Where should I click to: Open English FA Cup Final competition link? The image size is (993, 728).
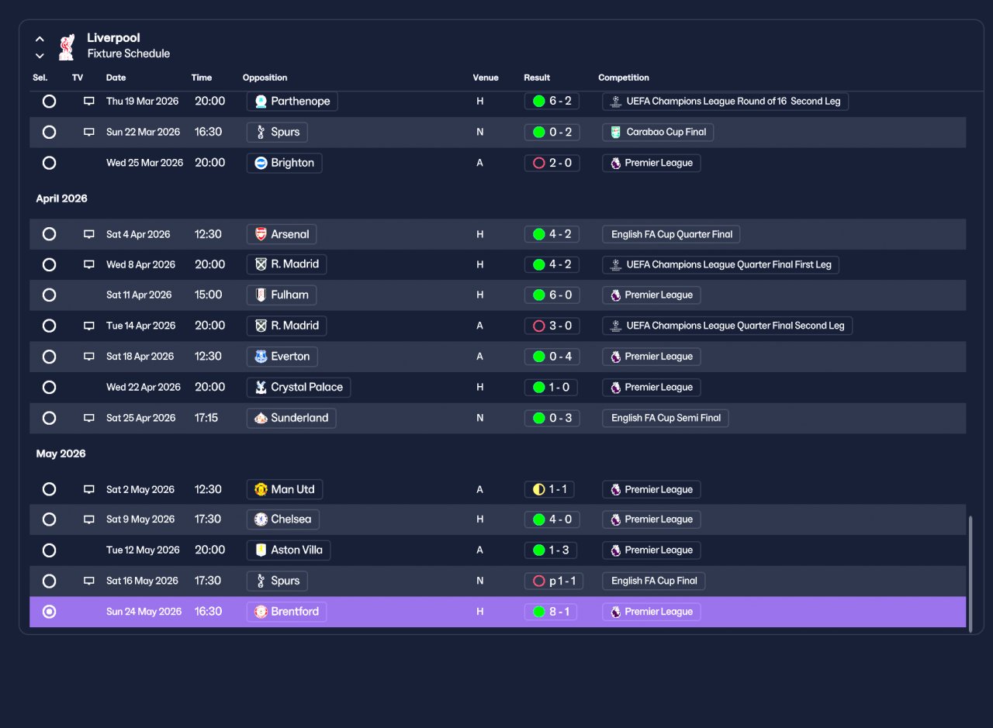654,581
